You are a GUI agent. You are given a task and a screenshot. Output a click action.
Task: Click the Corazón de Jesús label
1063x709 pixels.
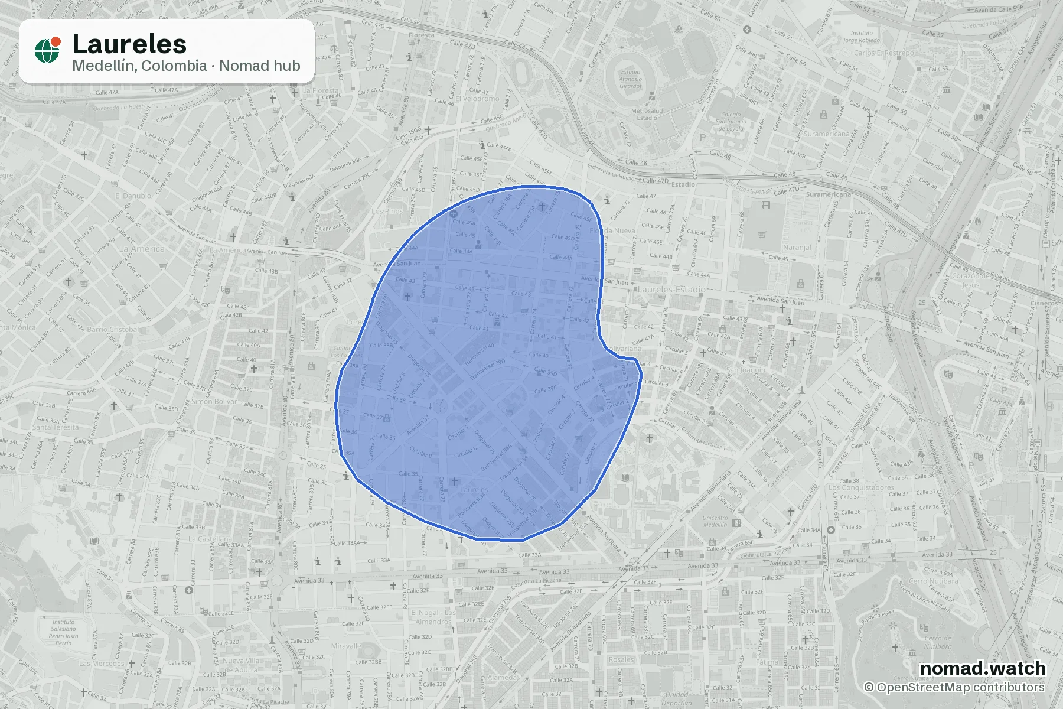[x=970, y=280]
